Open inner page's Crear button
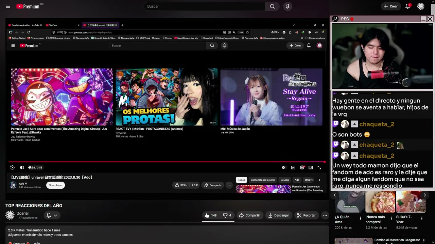This screenshot has width=435, height=244. coord(295,45)
